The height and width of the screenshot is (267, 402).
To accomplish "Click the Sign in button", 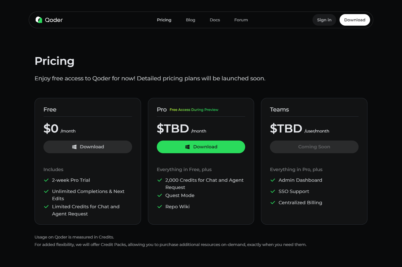I will [x=324, y=20].
